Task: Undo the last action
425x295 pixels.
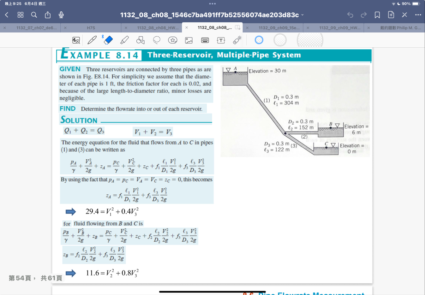Action: click(350, 15)
